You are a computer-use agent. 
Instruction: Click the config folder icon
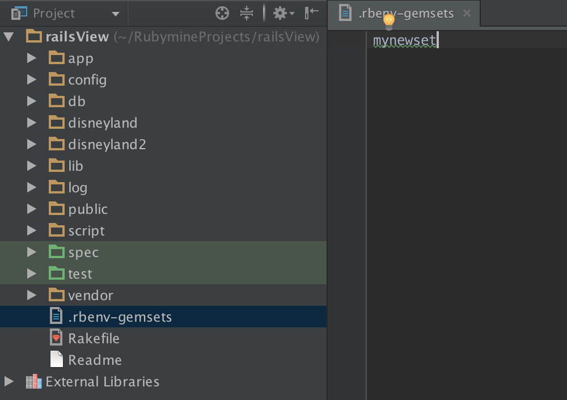56,79
